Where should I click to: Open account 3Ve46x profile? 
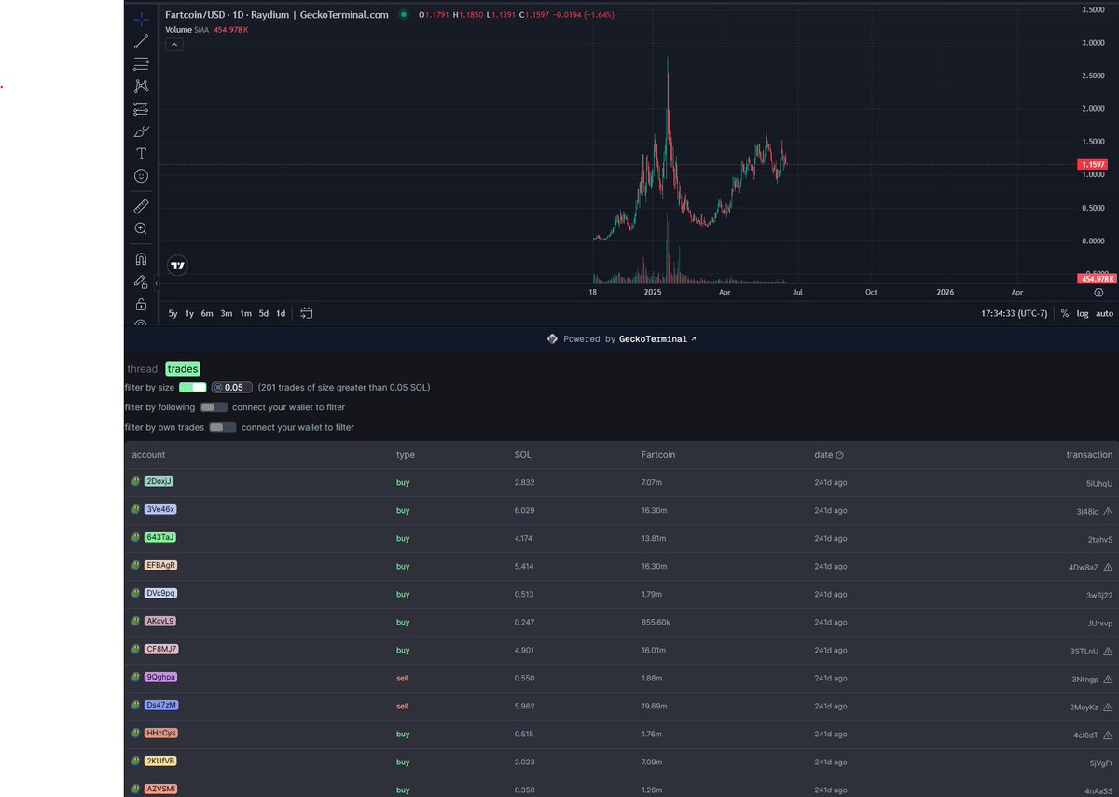[159, 510]
